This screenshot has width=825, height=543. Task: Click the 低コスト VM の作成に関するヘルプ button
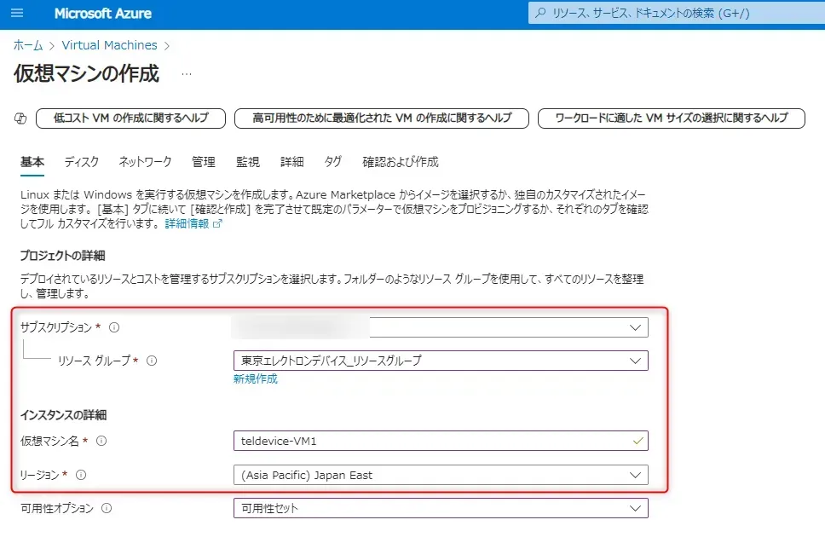point(130,118)
